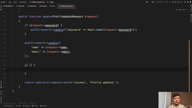This screenshot has width=192, height=108.
Task: Open the run configuration dropdown
Action: (160, 2)
